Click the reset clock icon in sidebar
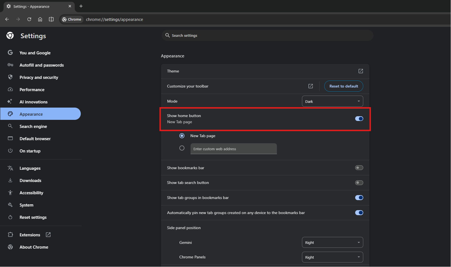The width and height of the screenshot is (451, 267). [10, 217]
